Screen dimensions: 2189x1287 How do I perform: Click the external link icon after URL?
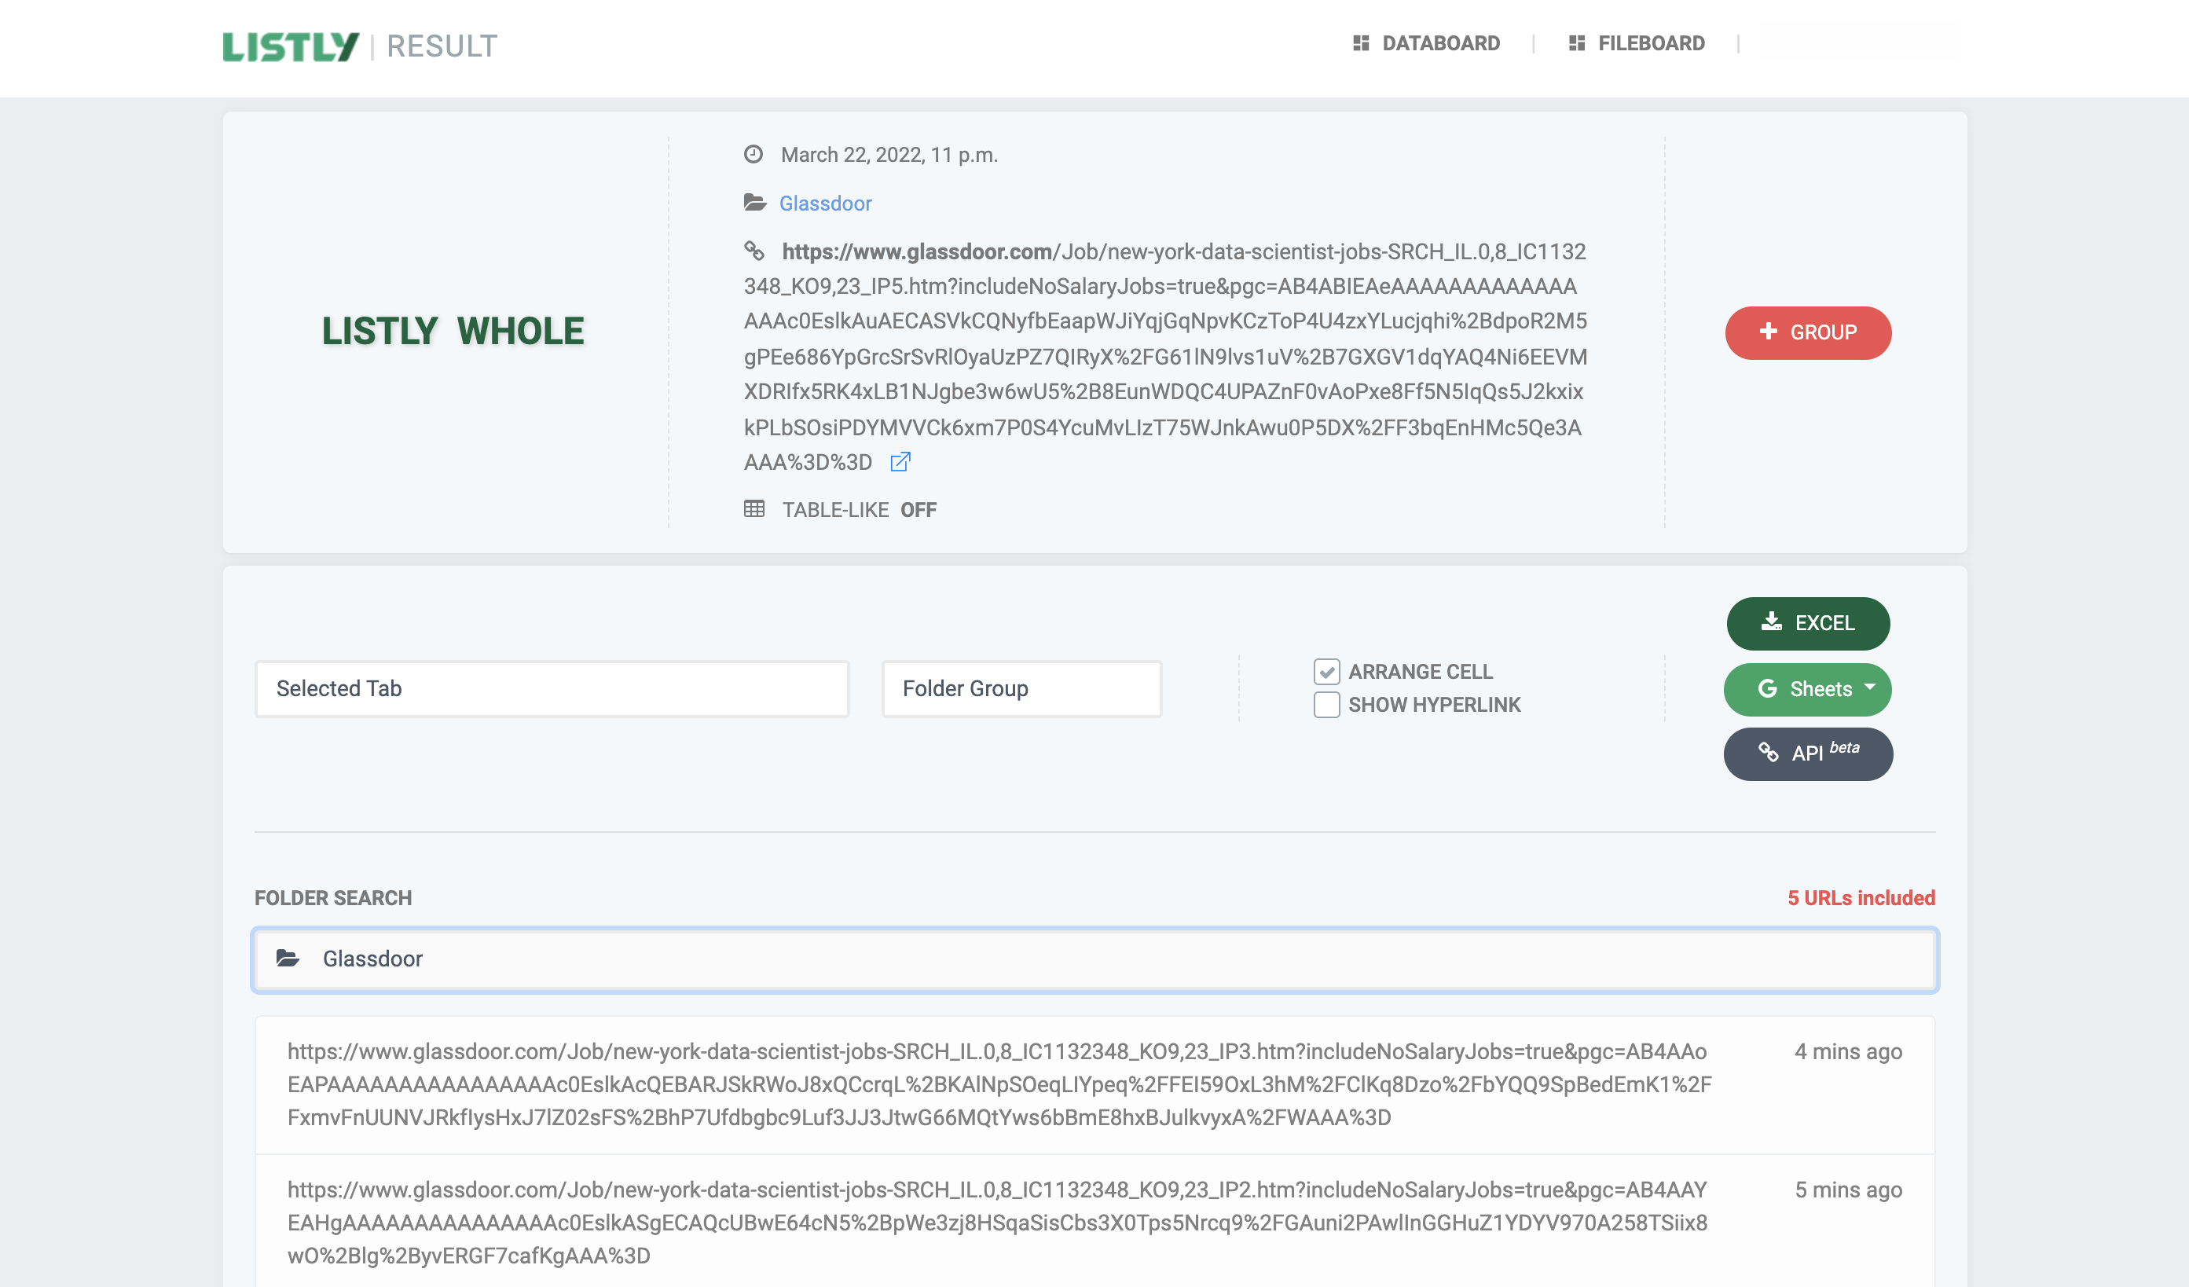[900, 462]
